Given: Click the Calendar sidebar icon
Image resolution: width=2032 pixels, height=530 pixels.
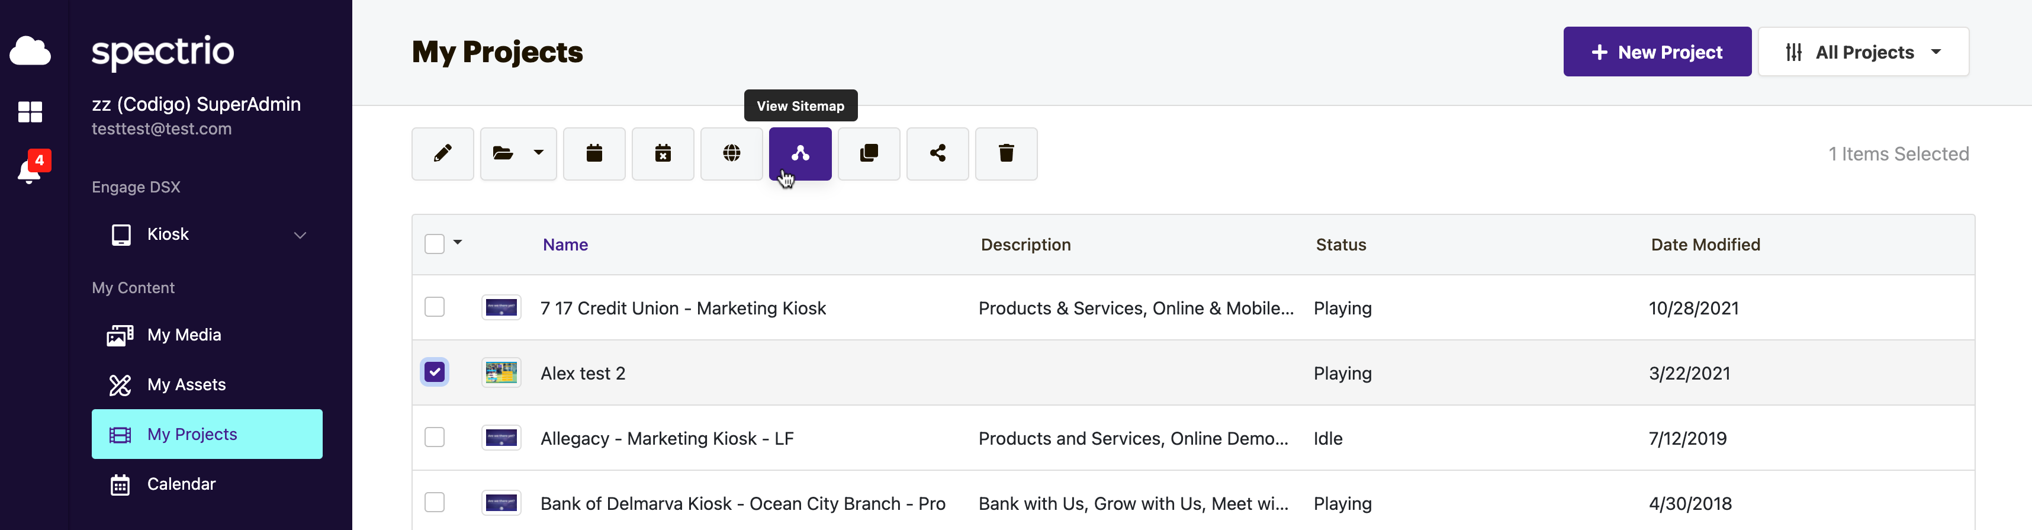Looking at the screenshot, I should click(120, 484).
